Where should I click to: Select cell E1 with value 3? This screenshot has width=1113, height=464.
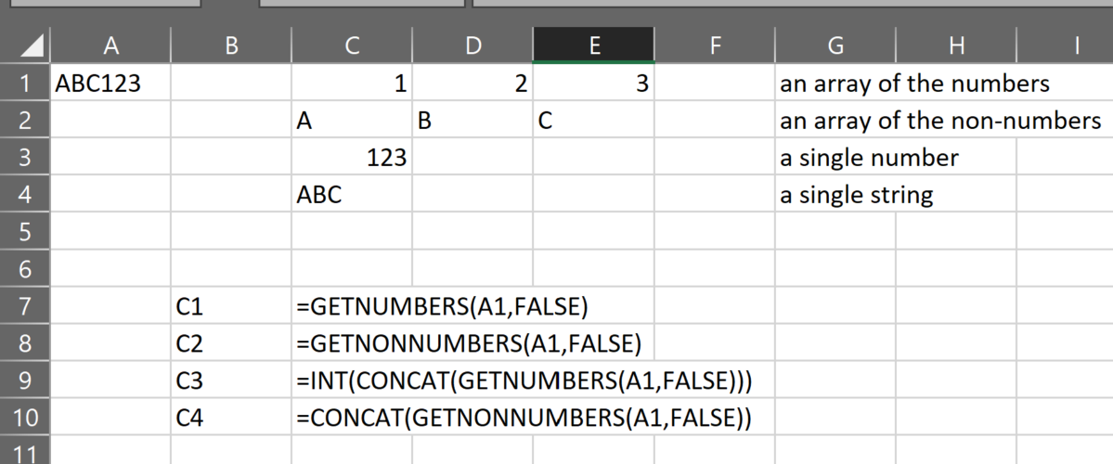pos(593,84)
